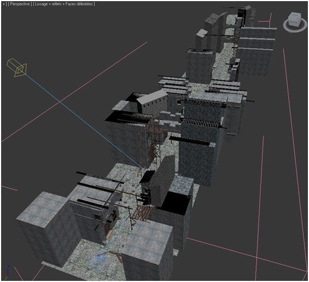Image resolution: width=309 pixels, height=282 pixels.
Task: Open the [+] viewport general menu
Action: tap(4, 4)
